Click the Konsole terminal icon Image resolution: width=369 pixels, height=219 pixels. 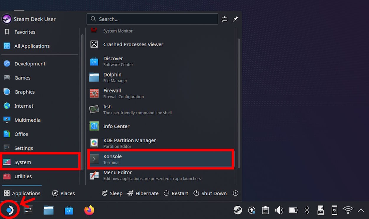pyautogui.click(x=94, y=159)
